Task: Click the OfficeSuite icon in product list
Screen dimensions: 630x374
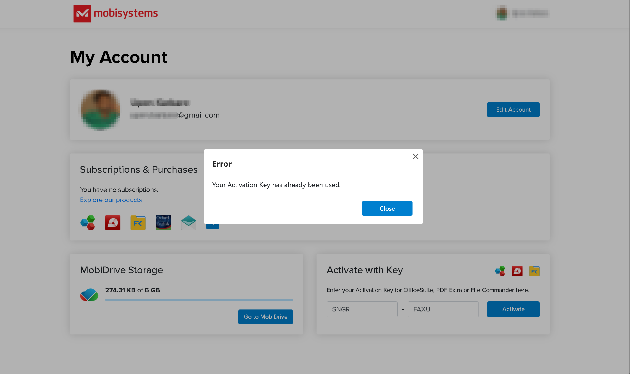Action: click(88, 222)
